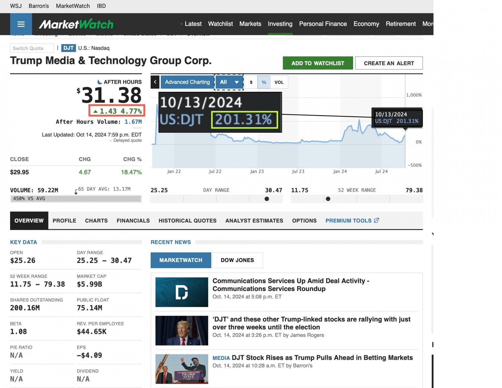Open Watchlist in navigation

tap(220, 24)
